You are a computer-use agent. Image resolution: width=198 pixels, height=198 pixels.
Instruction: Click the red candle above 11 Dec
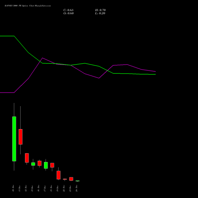tap(21, 137)
